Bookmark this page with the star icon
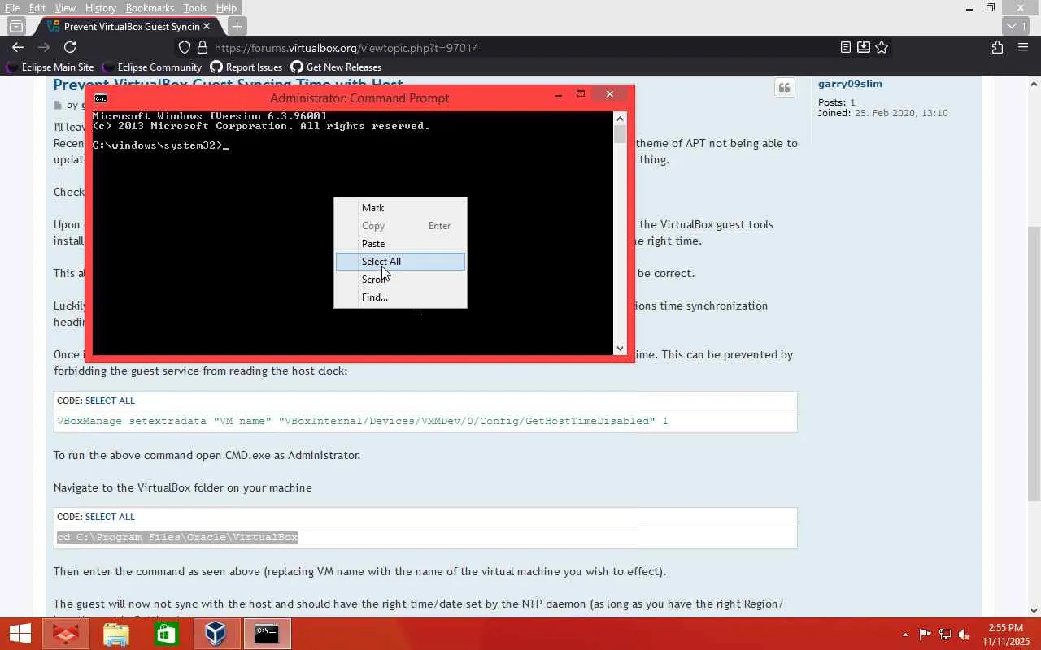The width and height of the screenshot is (1041, 650). pyautogui.click(x=882, y=47)
